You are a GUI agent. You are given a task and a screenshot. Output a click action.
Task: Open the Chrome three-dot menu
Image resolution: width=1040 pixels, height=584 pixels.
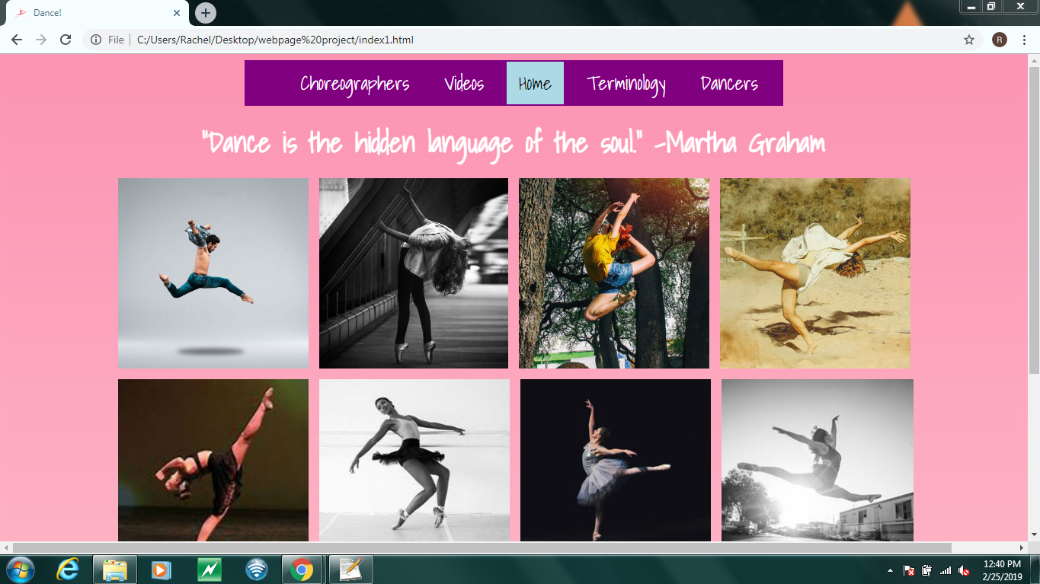[1024, 40]
